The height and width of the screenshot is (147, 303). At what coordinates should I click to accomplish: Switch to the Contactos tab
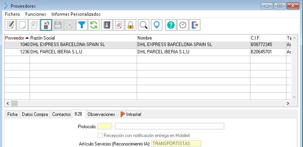61,114
